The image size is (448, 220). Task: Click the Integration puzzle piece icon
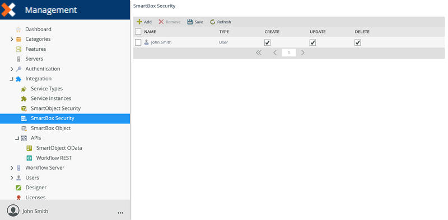click(x=18, y=79)
